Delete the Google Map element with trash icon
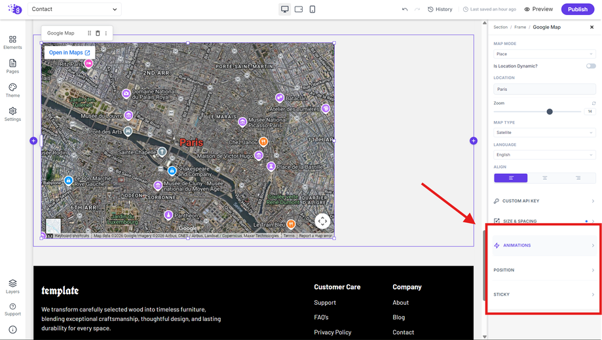This screenshot has width=602, height=340. point(98,33)
